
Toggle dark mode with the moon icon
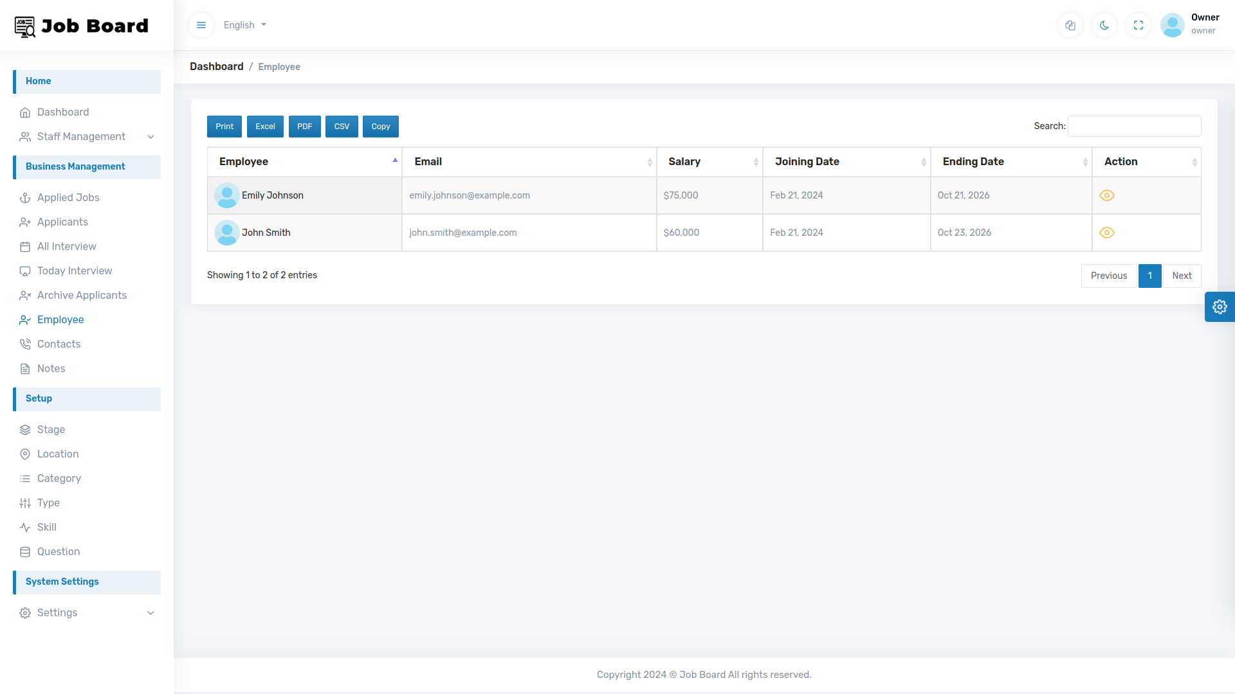click(x=1104, y=25)
